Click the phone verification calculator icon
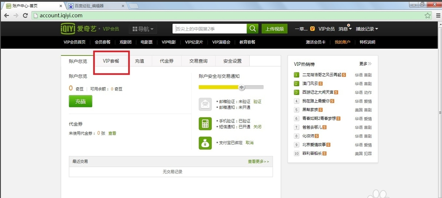This screenshot has width=442, height=198. (x=205, y=124)
